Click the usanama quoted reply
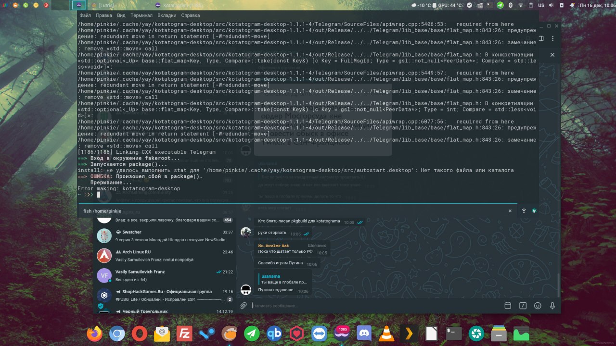The image size is (616, 346). point(283,279)
